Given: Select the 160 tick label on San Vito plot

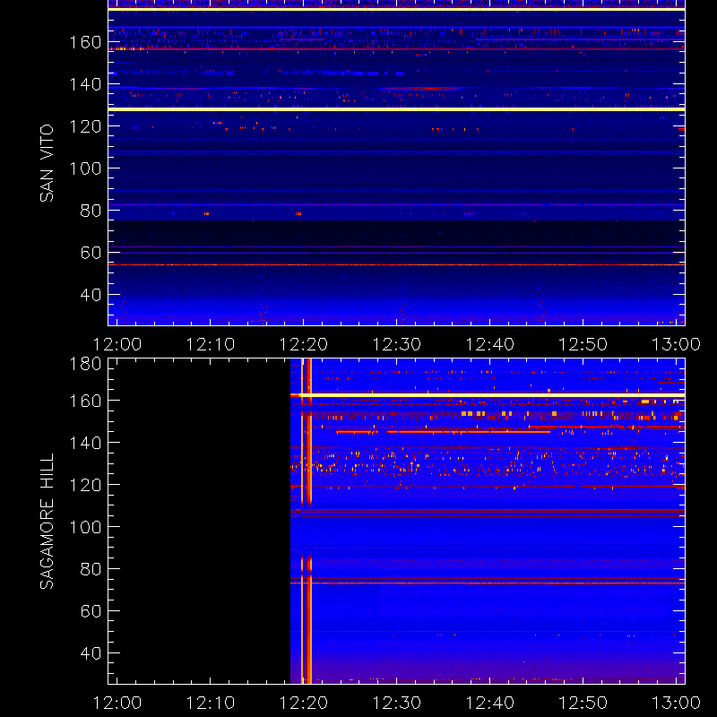Looking at the screenshot, I should pyautogui.click(x=85, y=42).
